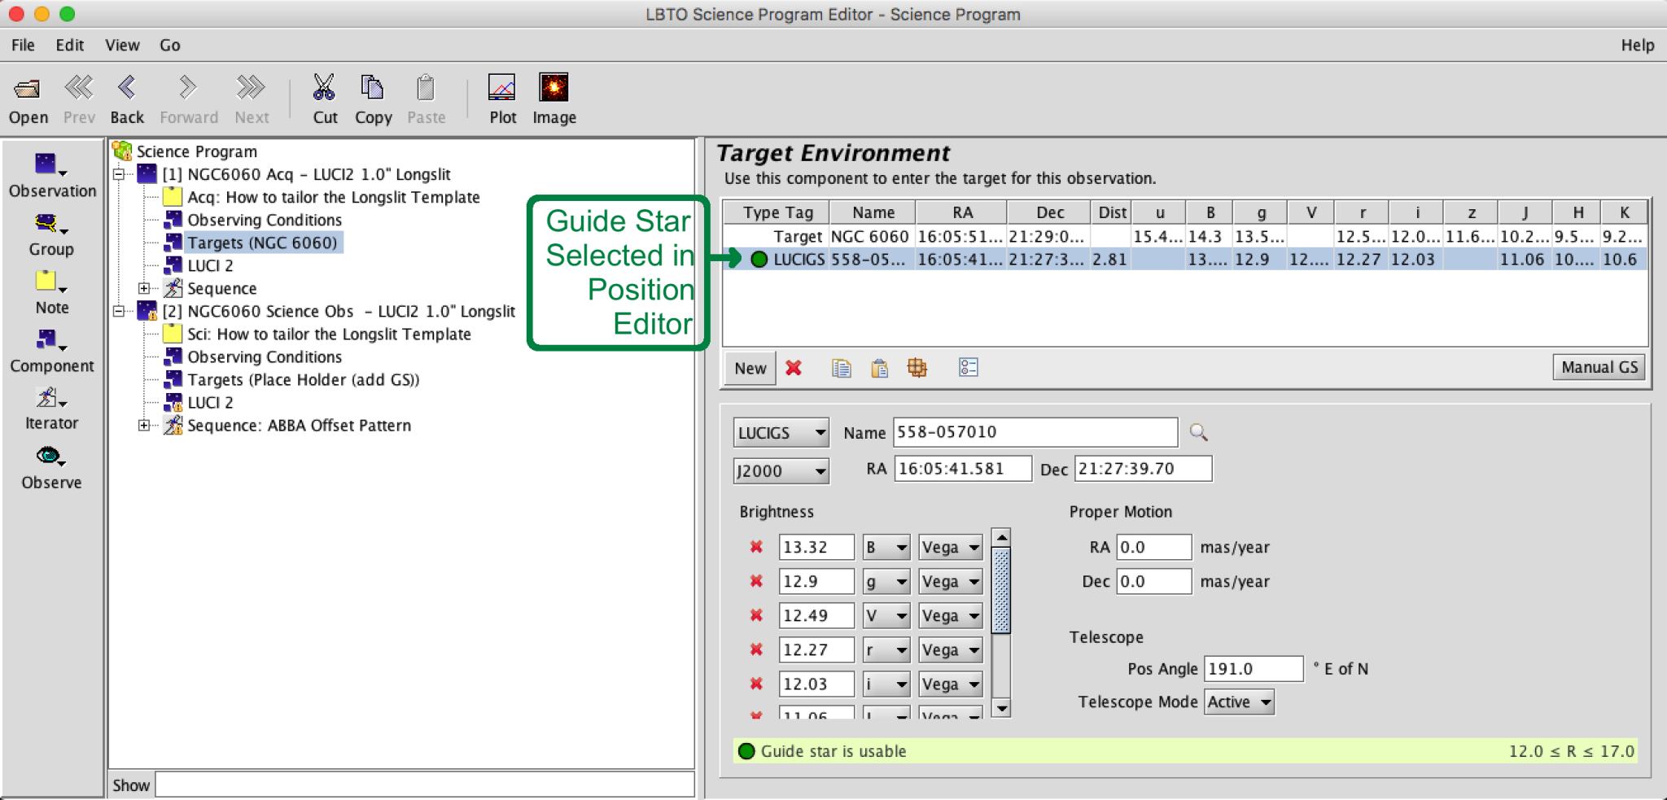Remove the 12.9 g brightness entry
Screen dimensions: 1667x800
click(x=756, y=581)
